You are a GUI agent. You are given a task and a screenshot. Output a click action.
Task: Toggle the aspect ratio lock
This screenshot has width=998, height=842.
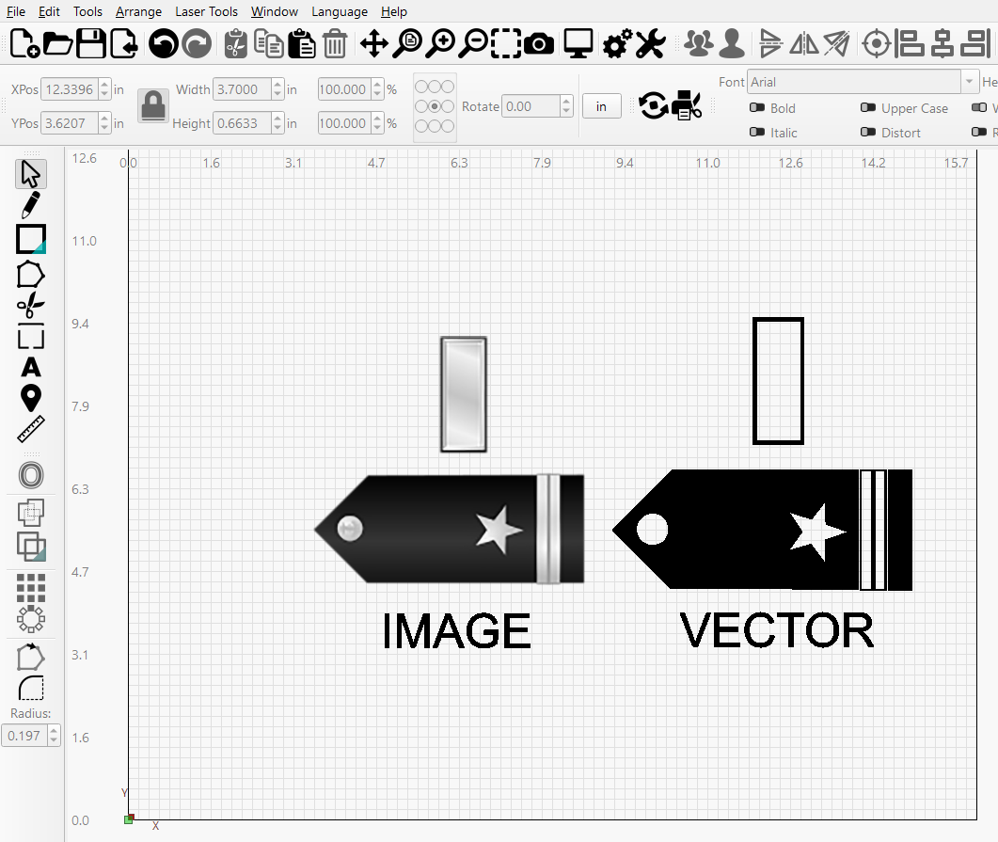click(152, 105)
